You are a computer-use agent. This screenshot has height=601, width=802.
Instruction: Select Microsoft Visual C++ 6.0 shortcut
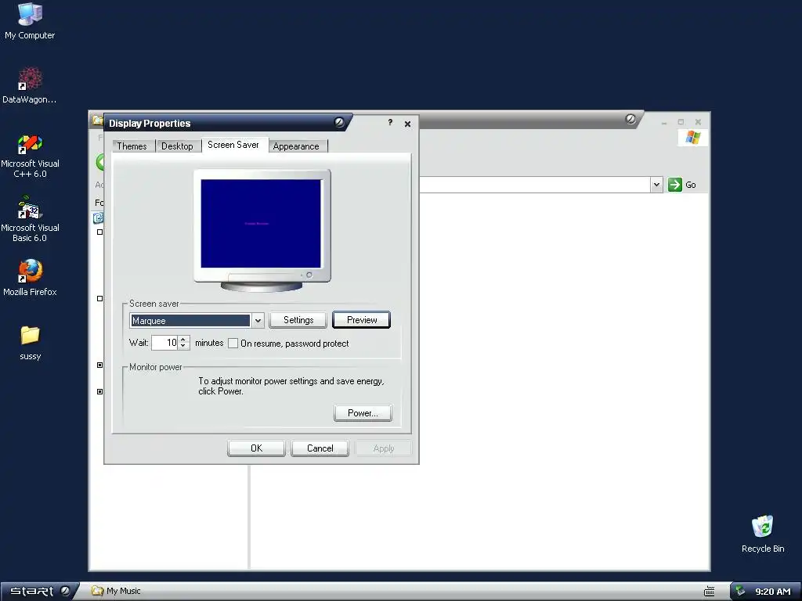click(30, 156)
